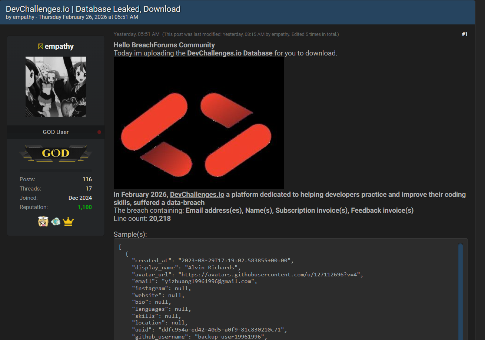Click the GOD rank banner image

tap(56, 153)
